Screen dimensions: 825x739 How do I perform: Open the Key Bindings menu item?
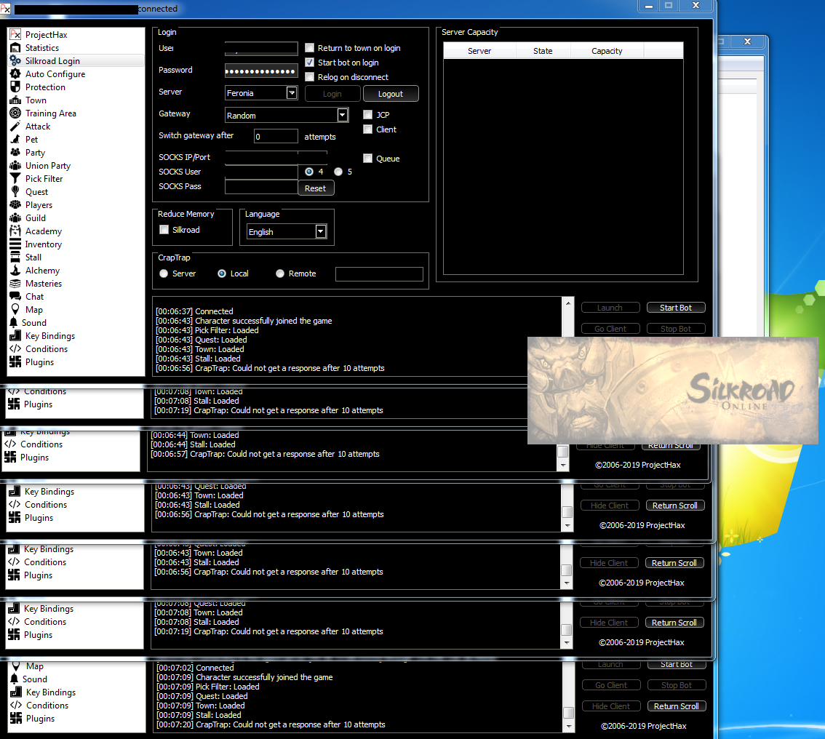click(49, 336)
